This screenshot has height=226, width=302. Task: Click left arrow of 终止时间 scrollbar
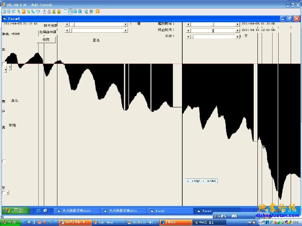188,31
